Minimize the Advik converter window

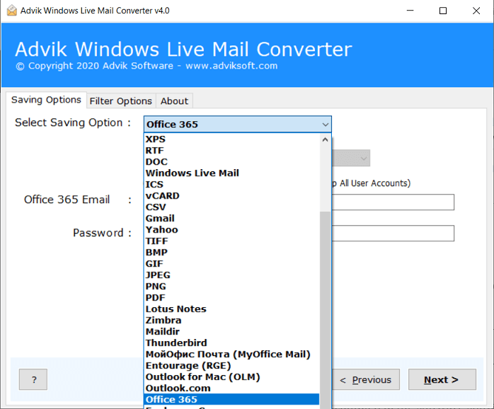[x=410, y=11]
